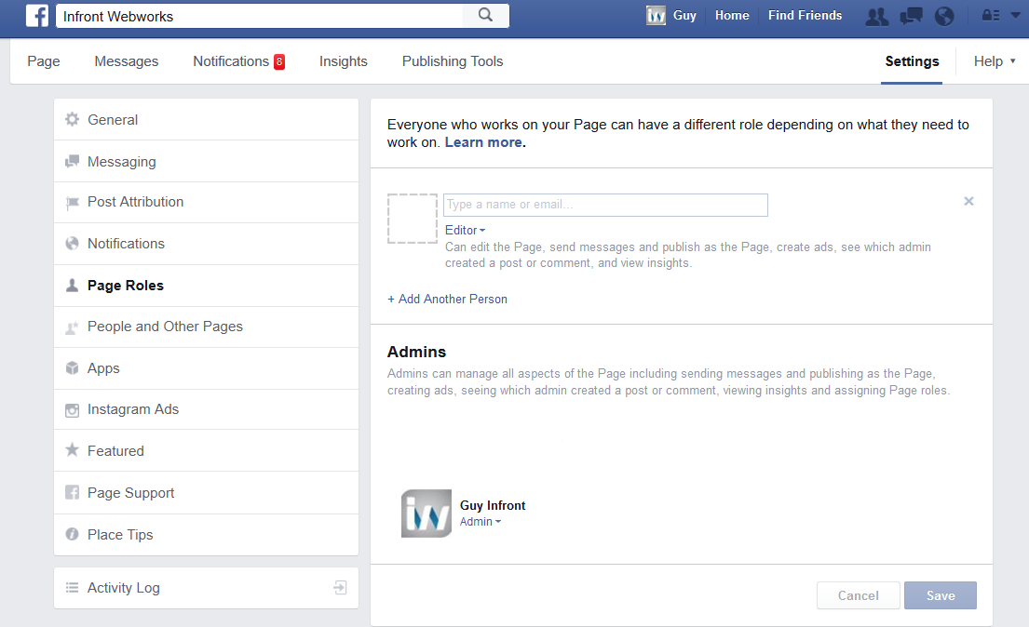Click the Messaging speech bubble icon

point(73,161)
